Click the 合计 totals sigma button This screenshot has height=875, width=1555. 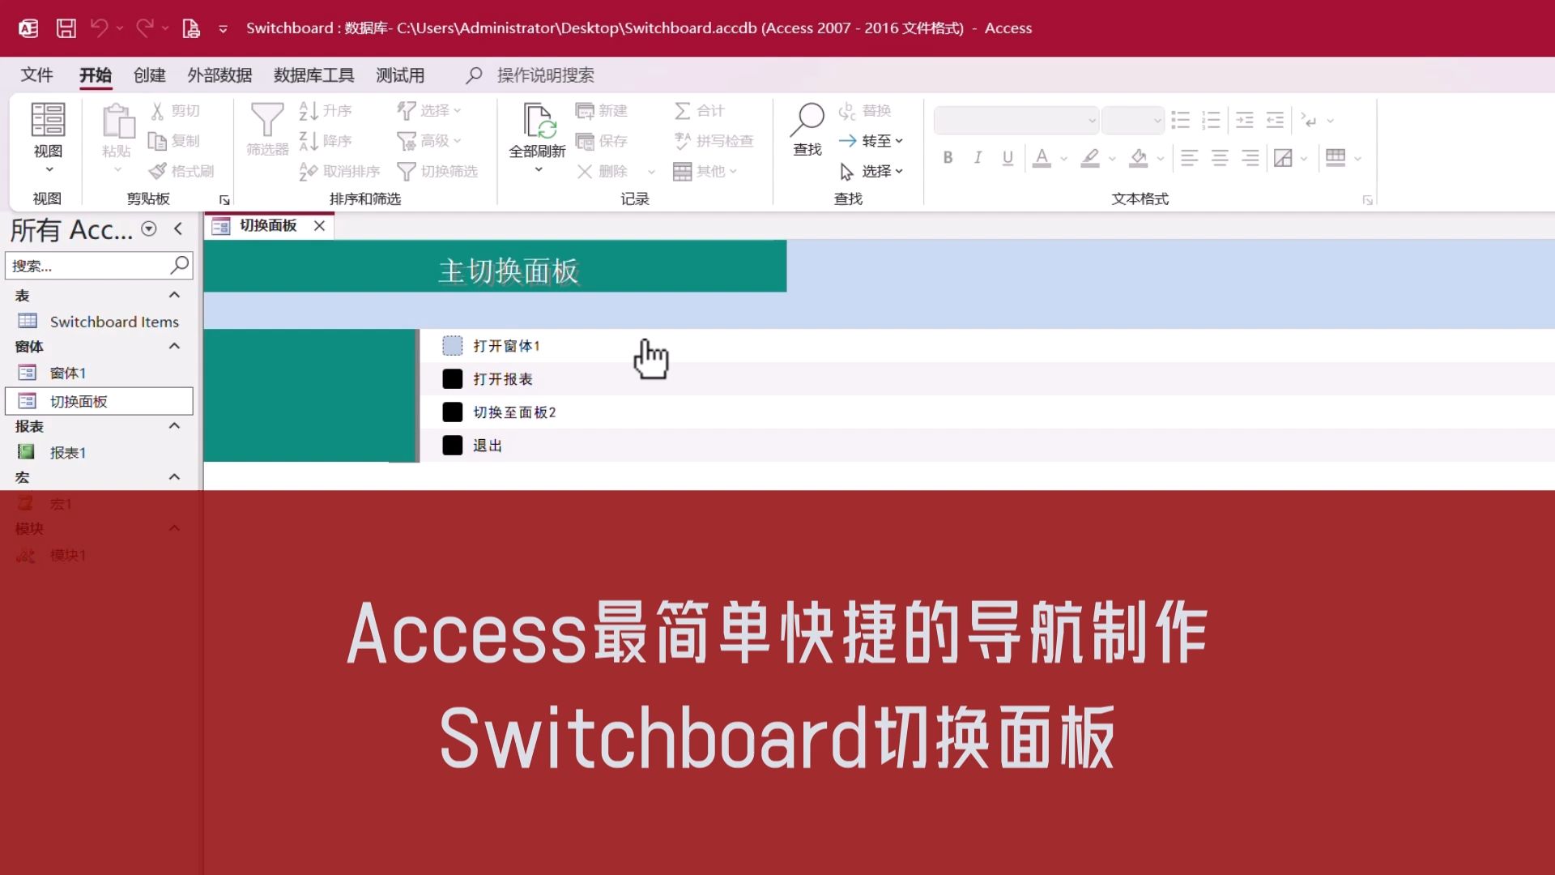coord(699,111)
